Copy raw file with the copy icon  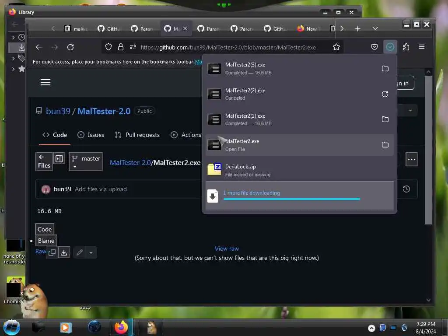click(52, 252)
